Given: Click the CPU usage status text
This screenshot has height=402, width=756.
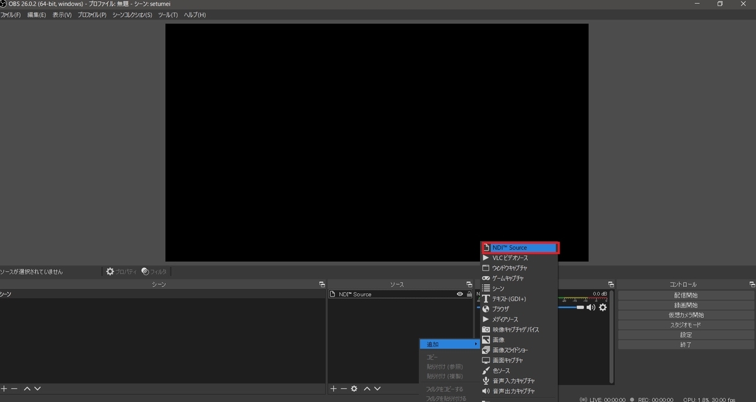Looking at the screenshot, I should click(709, 399).
